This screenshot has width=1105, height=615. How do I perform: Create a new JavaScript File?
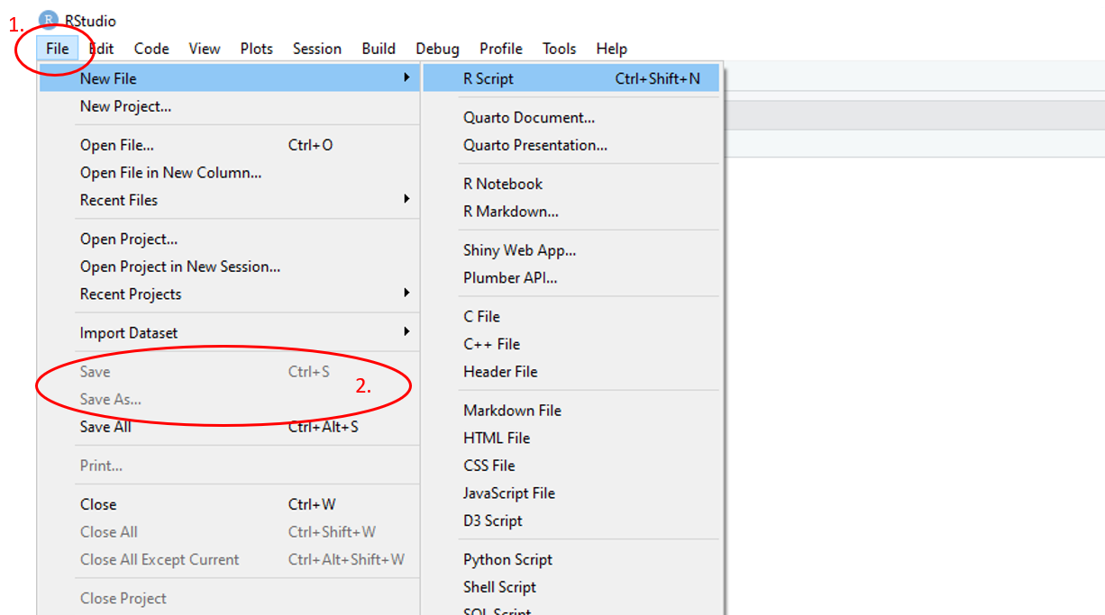571,493
